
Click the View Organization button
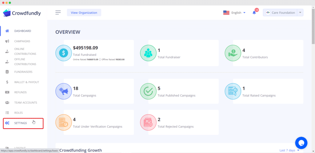point(84,13)
